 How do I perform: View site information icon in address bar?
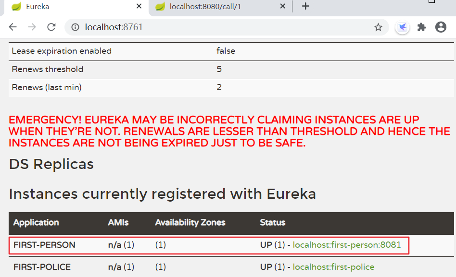click(76, 27)
